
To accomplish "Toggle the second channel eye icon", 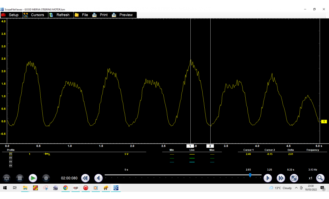I will tap(11, 158).
